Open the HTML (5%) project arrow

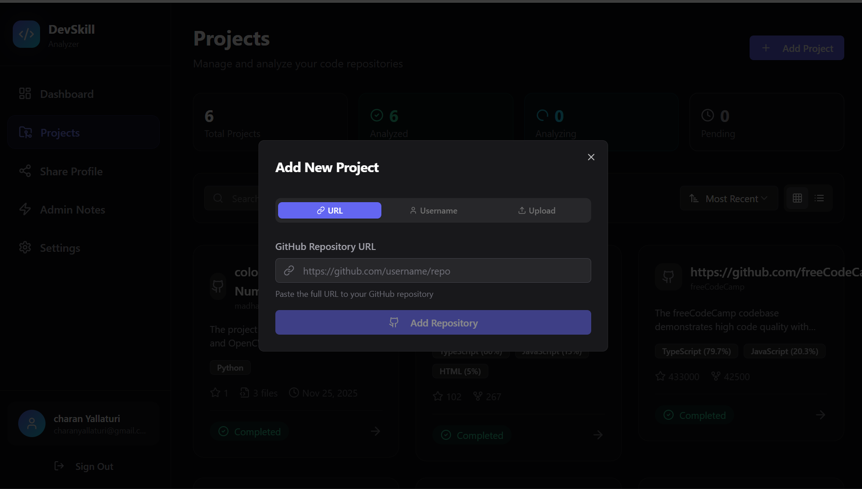[x=598, y=435]
